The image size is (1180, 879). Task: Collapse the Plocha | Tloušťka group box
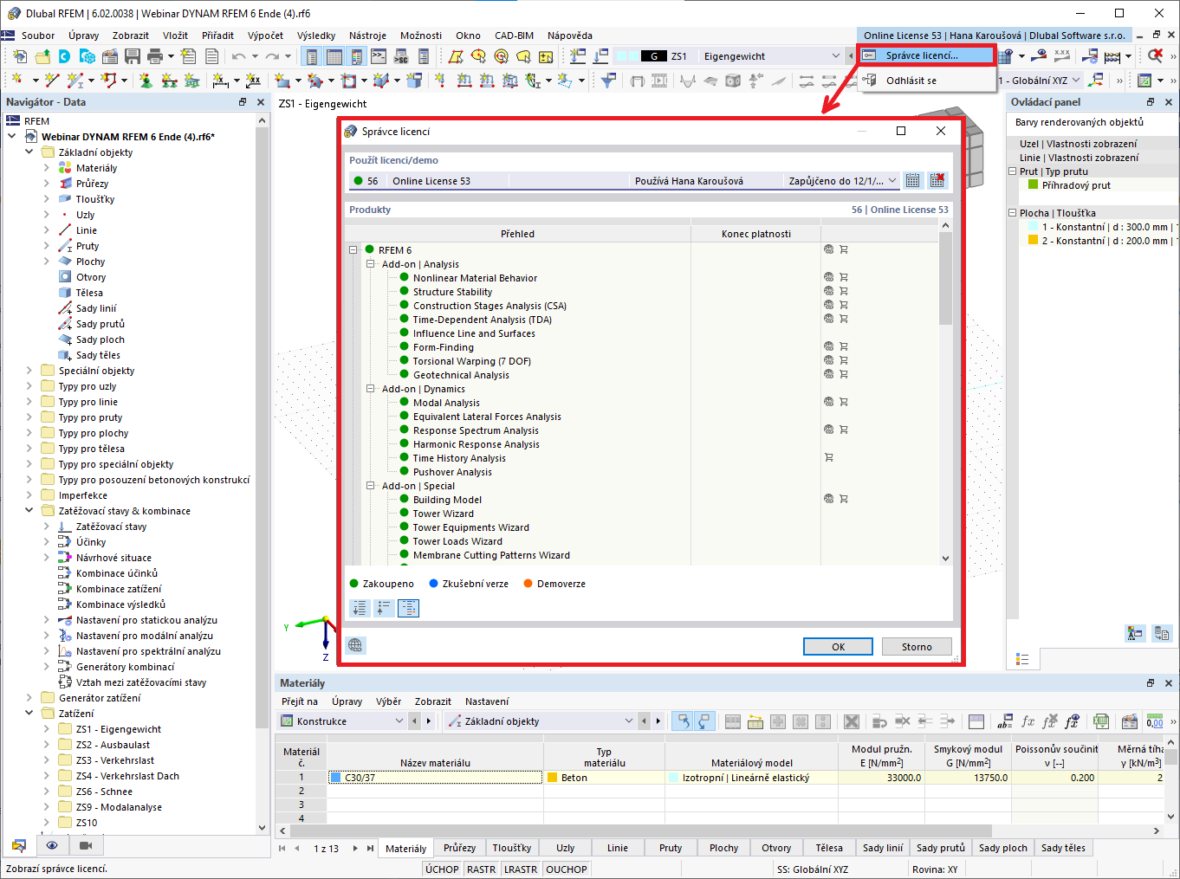click(x=1012, y=213)
